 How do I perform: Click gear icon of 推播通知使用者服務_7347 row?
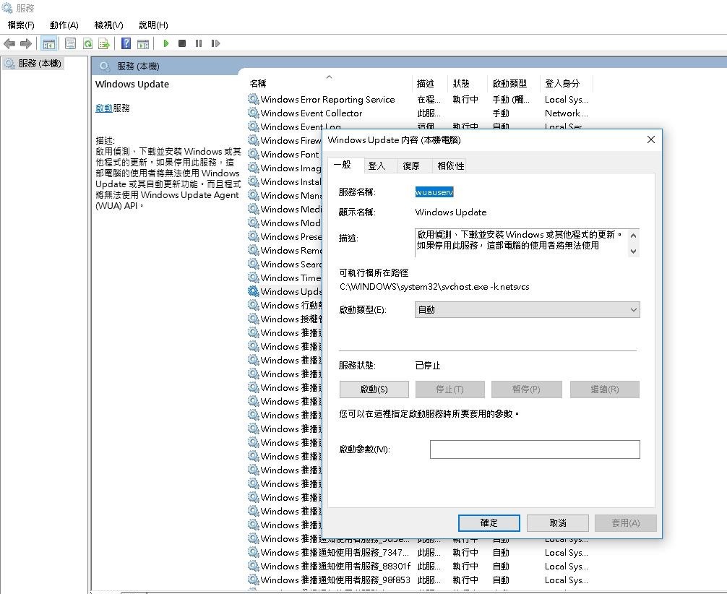253,552
